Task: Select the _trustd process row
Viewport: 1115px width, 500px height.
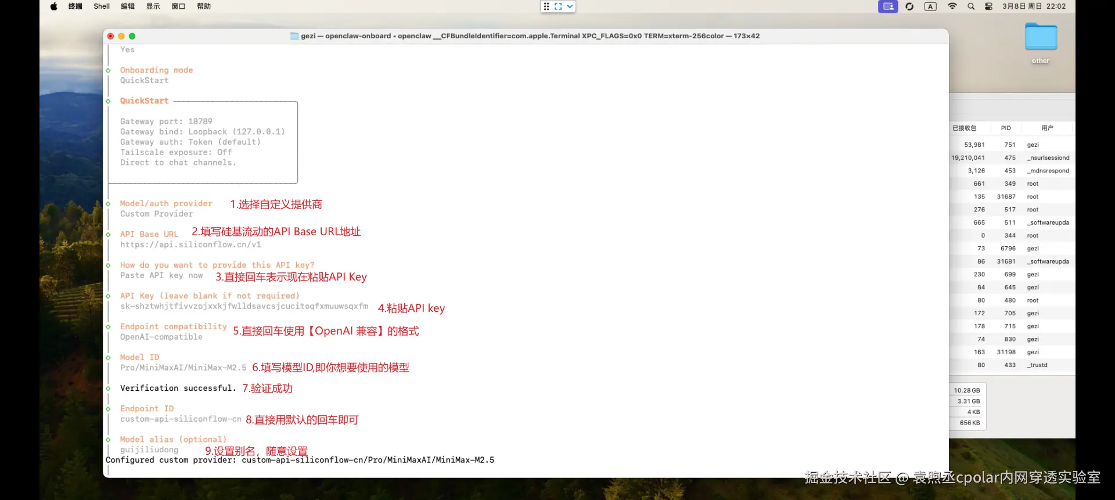Action: [1011, 365]
